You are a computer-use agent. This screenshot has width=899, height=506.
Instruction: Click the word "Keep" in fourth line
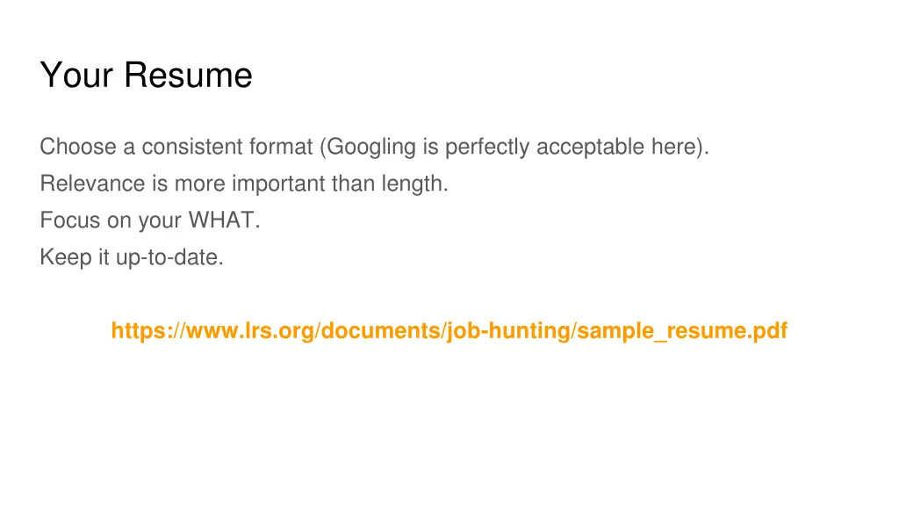63,259
